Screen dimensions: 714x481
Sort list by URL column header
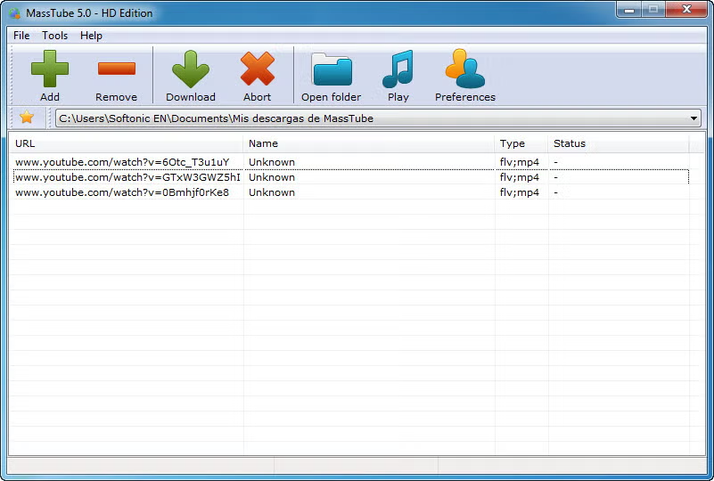click(127, 143)
